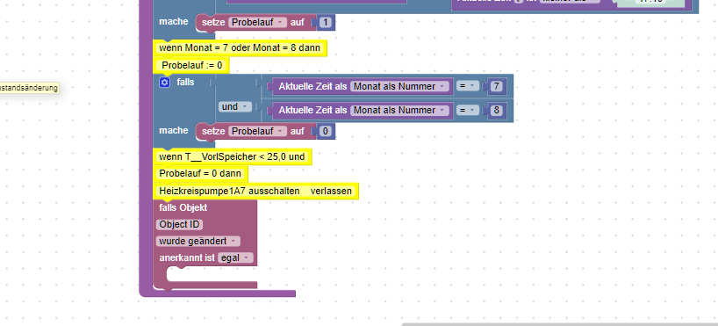The image size is (718, 326).
Task: Click the horizontal scrollbar at bottom of workspace
Action: click(x=559, y=324)
